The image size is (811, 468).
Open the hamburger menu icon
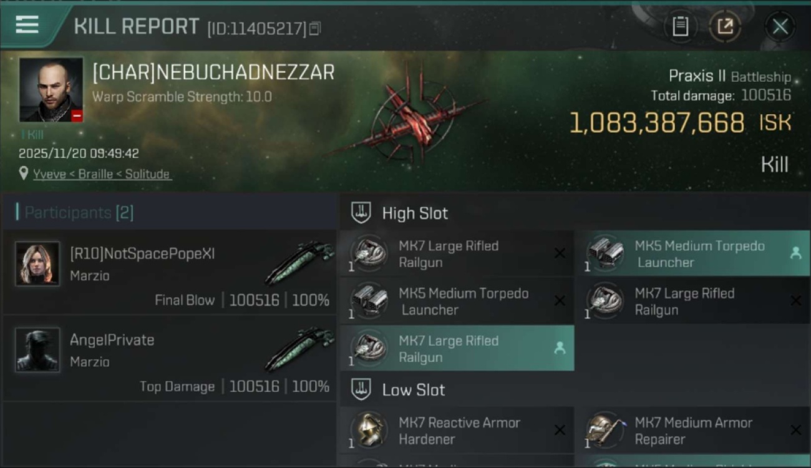tap(27, 24)
